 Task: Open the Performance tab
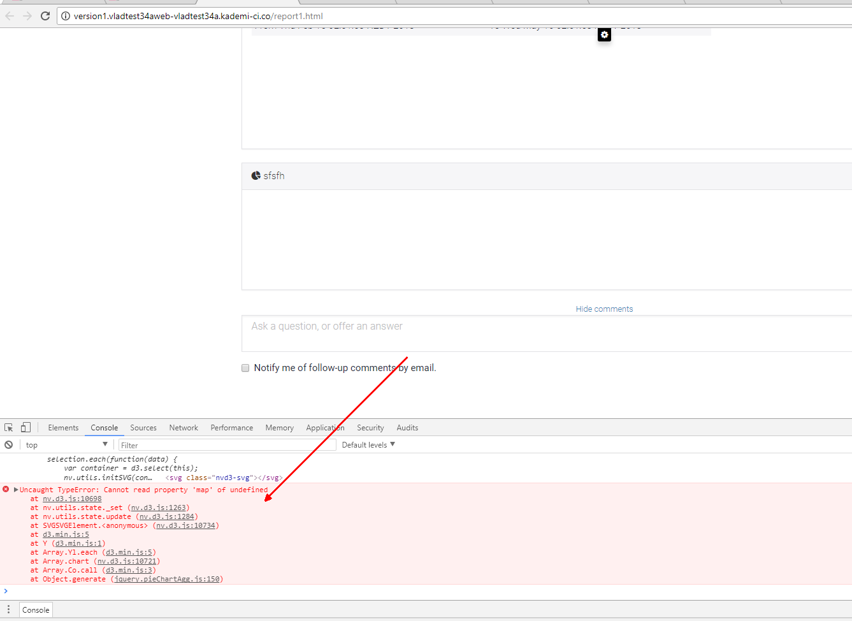point(232,428)
